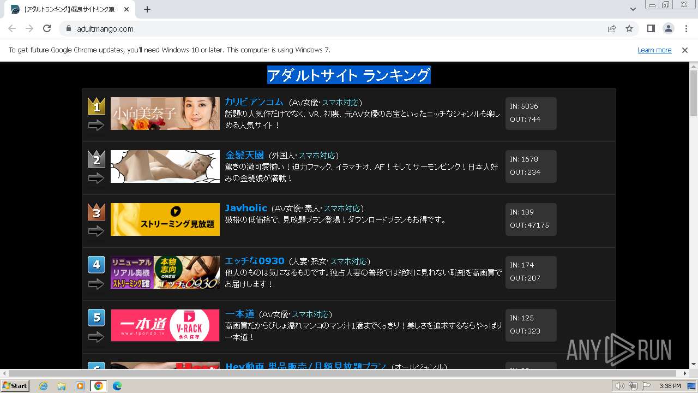The width and height of the screenshot is (698, 393).
Task: Click スマホ対応 link in カリビアンコム row
Action: 340,103
